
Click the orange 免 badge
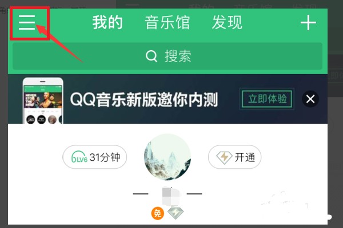click(158, 213)
